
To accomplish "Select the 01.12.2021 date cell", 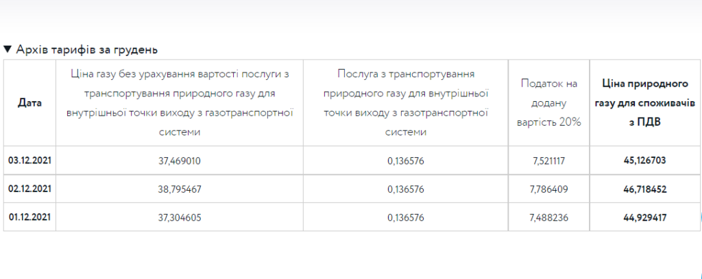I will pos(29,217).
